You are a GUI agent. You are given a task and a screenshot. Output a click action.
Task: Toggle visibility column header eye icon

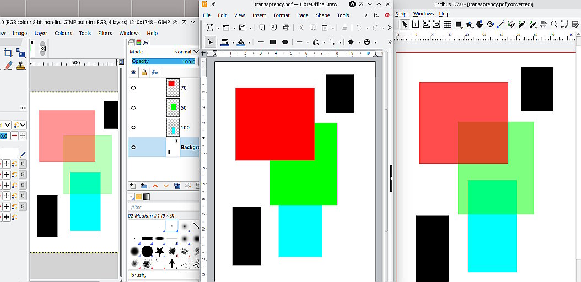(134, 73)
